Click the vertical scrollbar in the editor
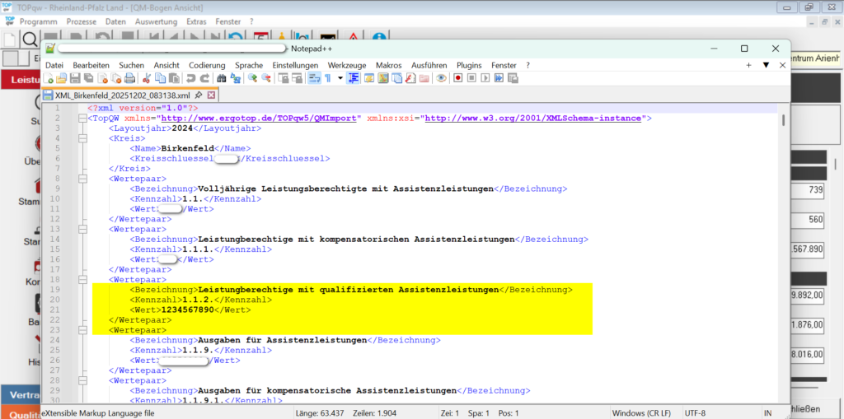Image resolution: width=844 pixels, height=419 pixels. pos(783,247)
